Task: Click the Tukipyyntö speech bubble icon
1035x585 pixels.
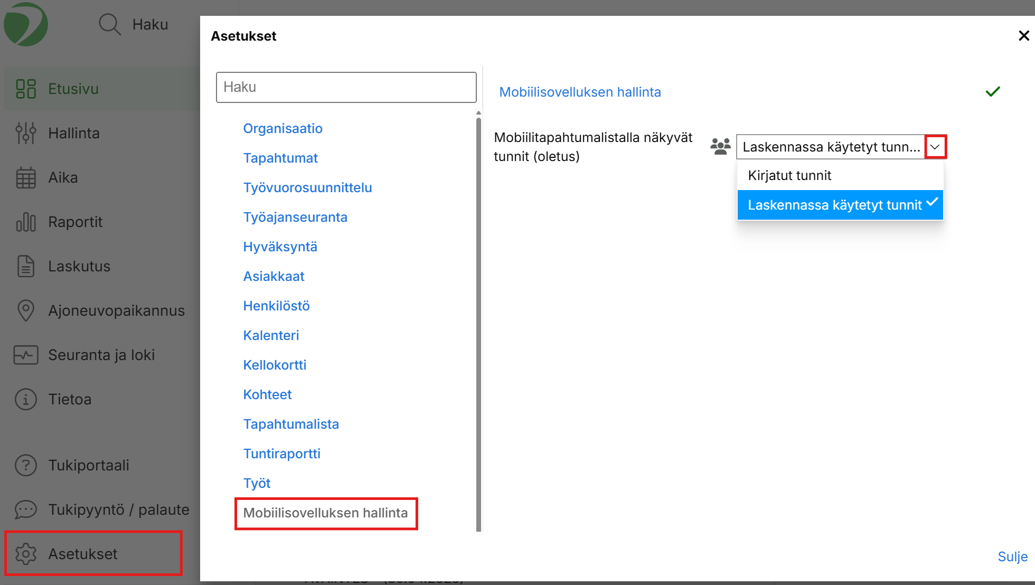Action: coord(25,509)
